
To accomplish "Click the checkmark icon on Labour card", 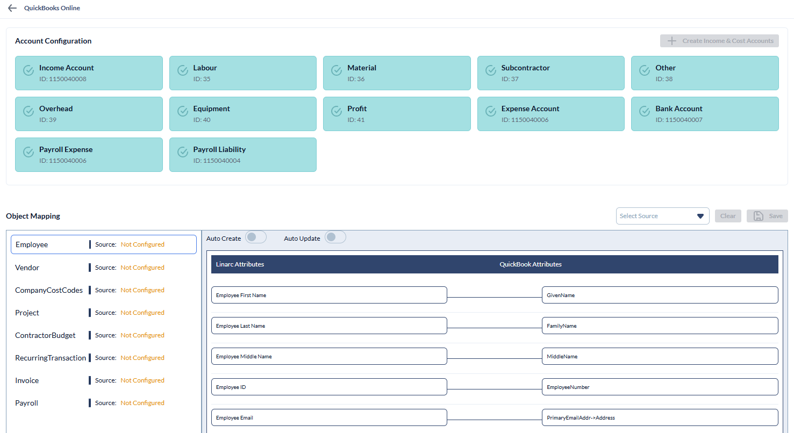I will click(183, 70).
